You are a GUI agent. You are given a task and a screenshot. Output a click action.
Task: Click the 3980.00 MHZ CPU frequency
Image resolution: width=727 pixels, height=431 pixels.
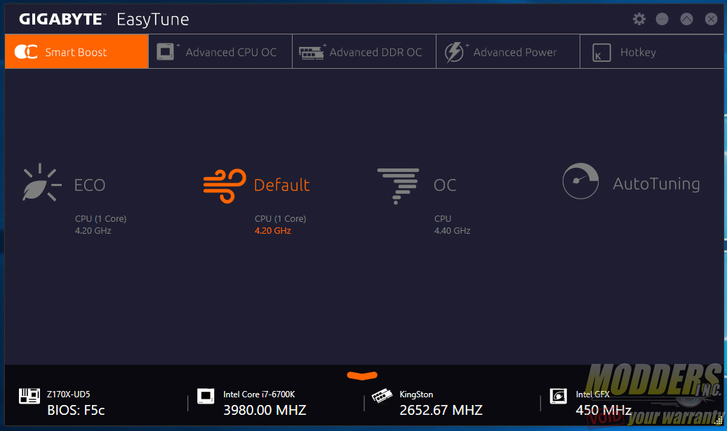click(x=265, y=410)
